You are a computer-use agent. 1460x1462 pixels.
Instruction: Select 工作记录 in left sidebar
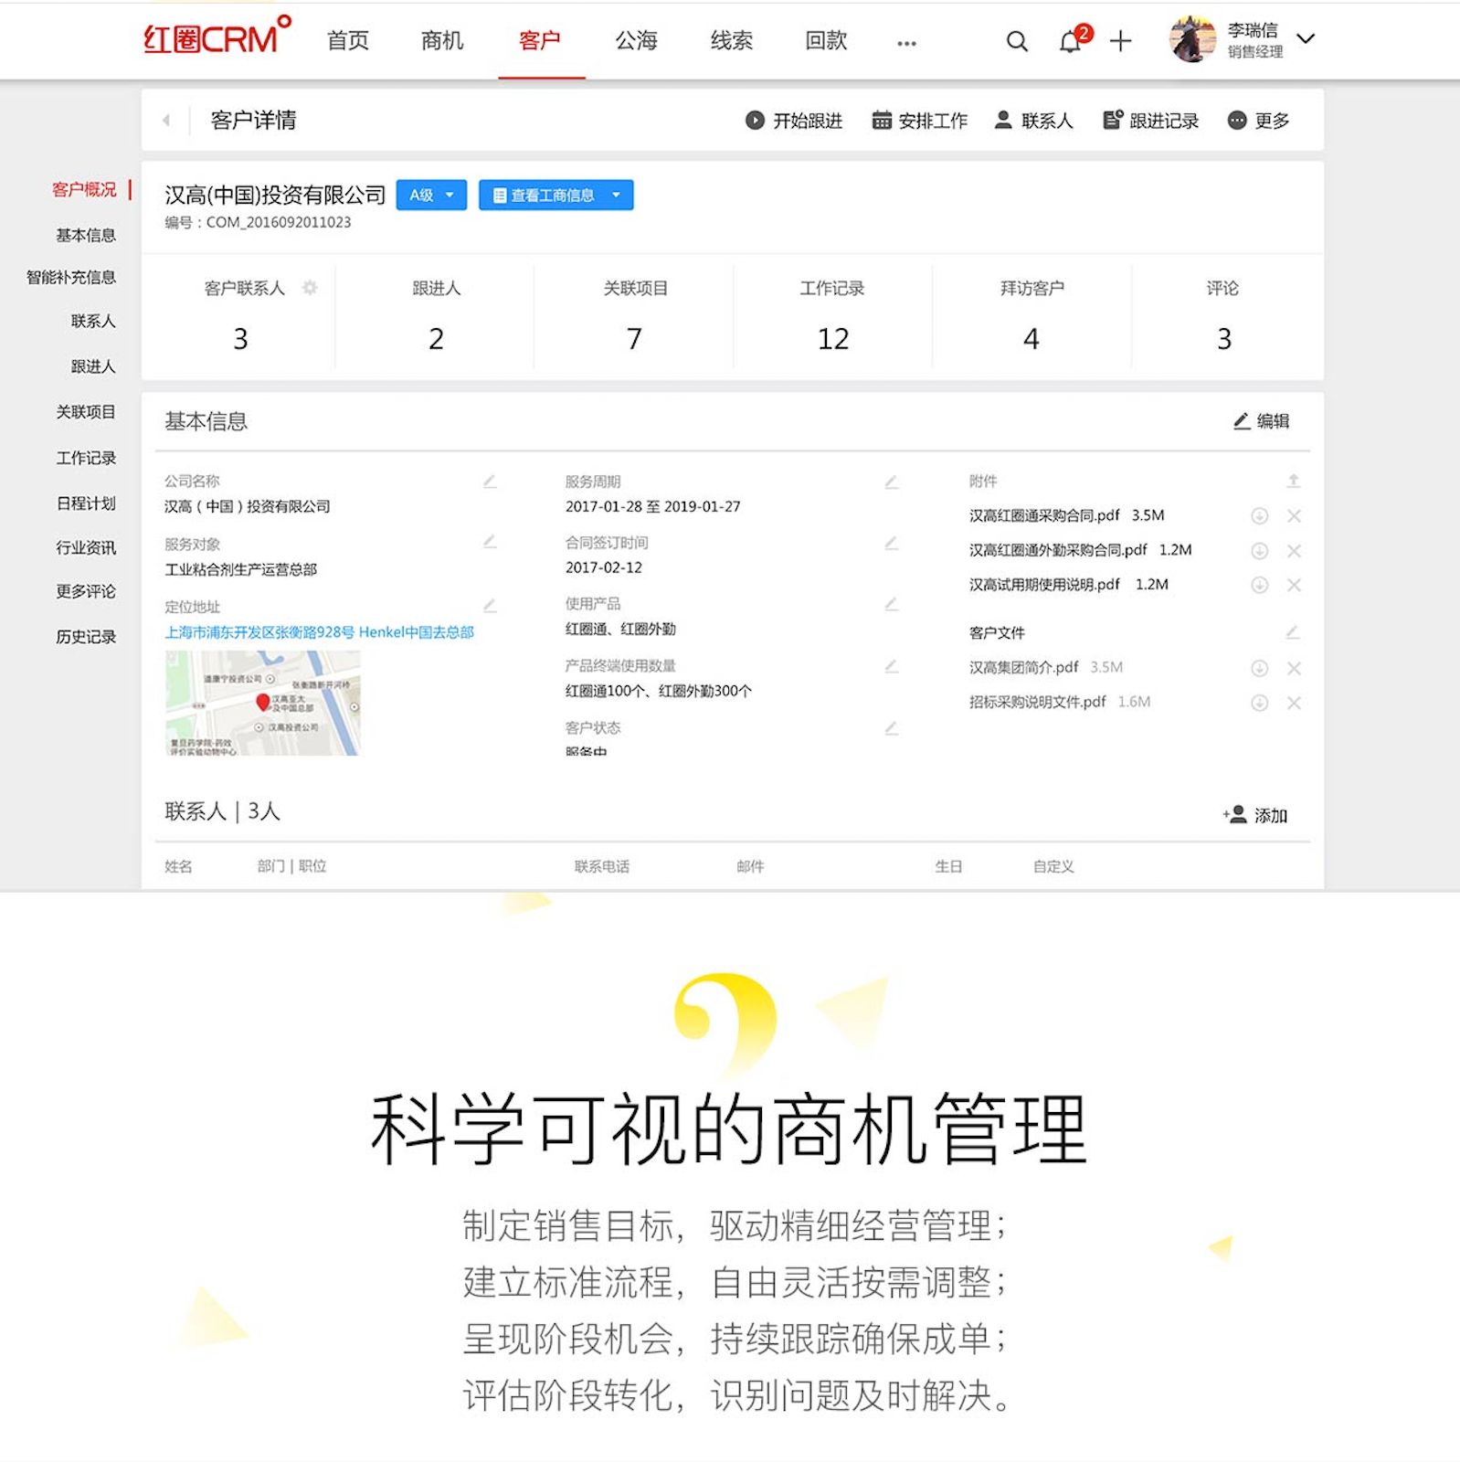pos(86,458)
